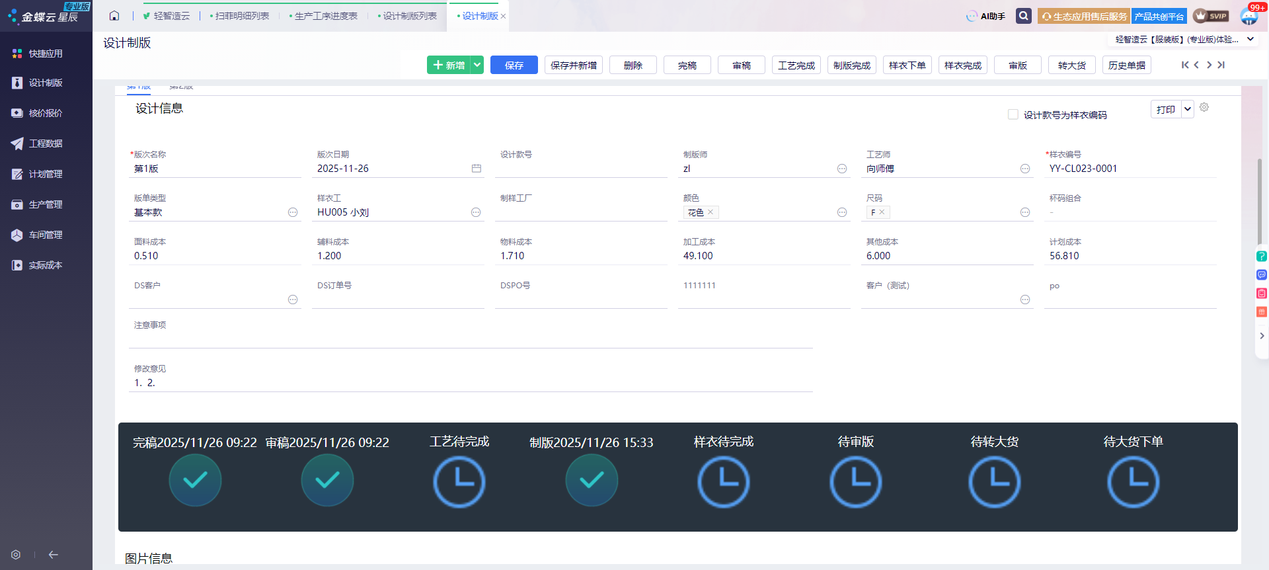Image resolution: width=1269 pixels, height=570 pixels.
Task: Go to the first record arrow
Action: click(x=1184, y=65)
